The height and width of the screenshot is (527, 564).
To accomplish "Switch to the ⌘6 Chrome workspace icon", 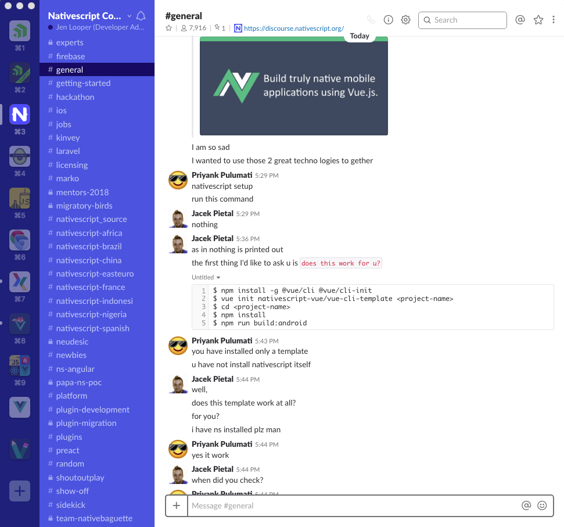I will (20, 240).
